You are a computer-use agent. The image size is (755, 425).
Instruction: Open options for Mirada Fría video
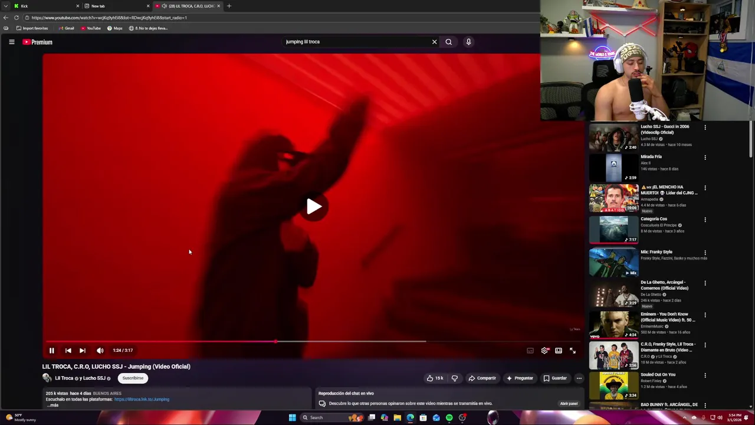tap(705, 158)
